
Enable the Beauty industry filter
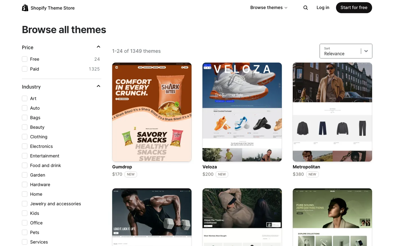click(25, 127)
